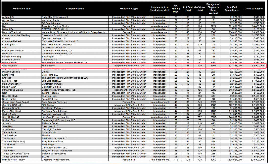Click the Independent or Non-Independent header

pos(159,9)
